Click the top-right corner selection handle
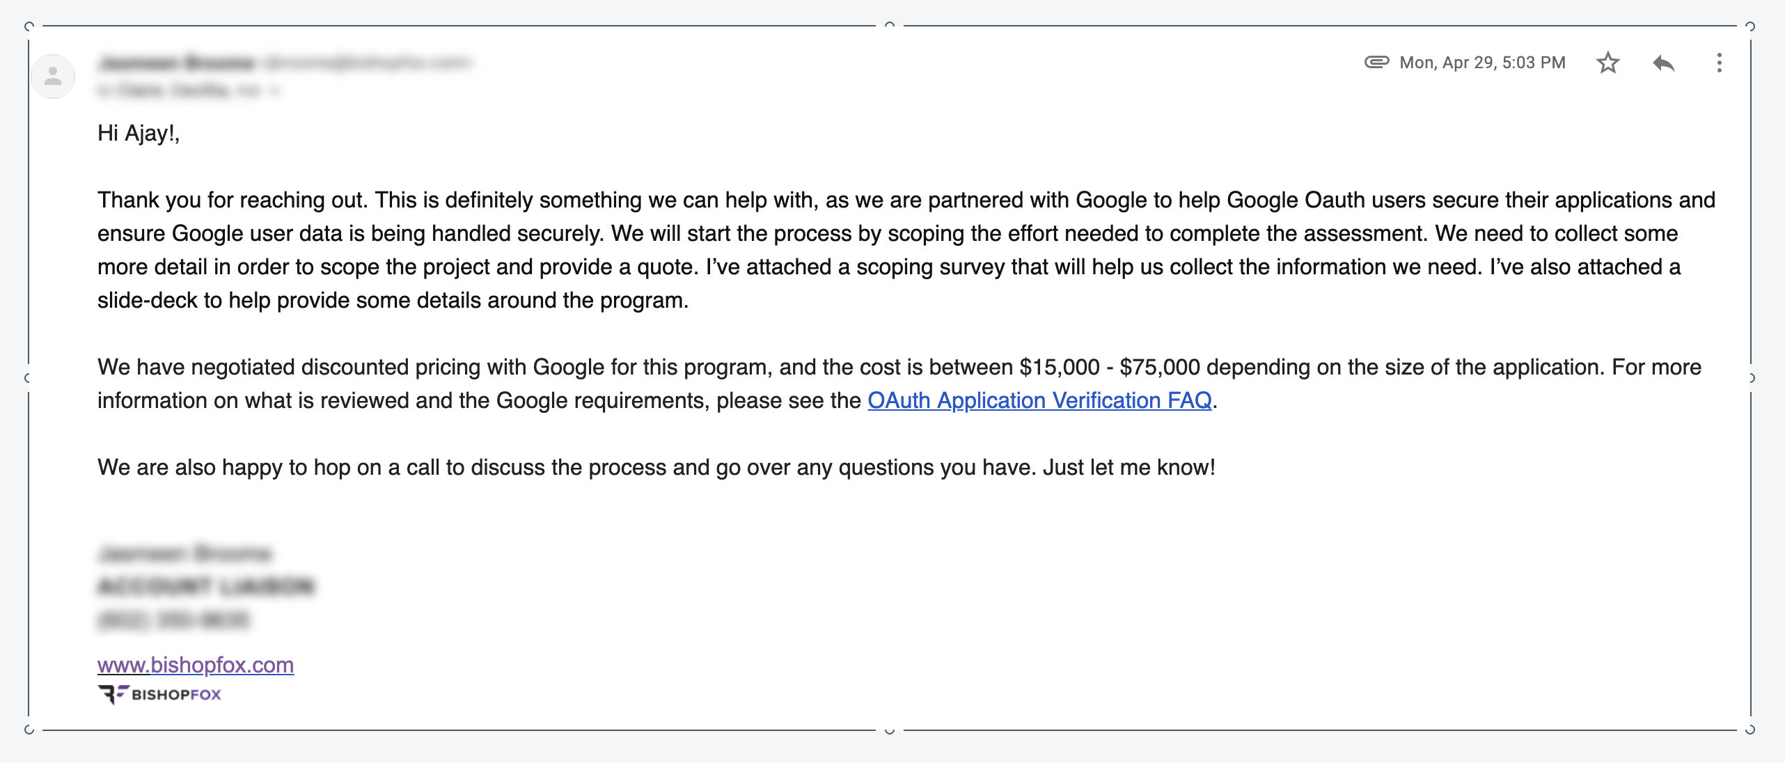The height and width of the screenshot is (763, 1785). 1750,26
